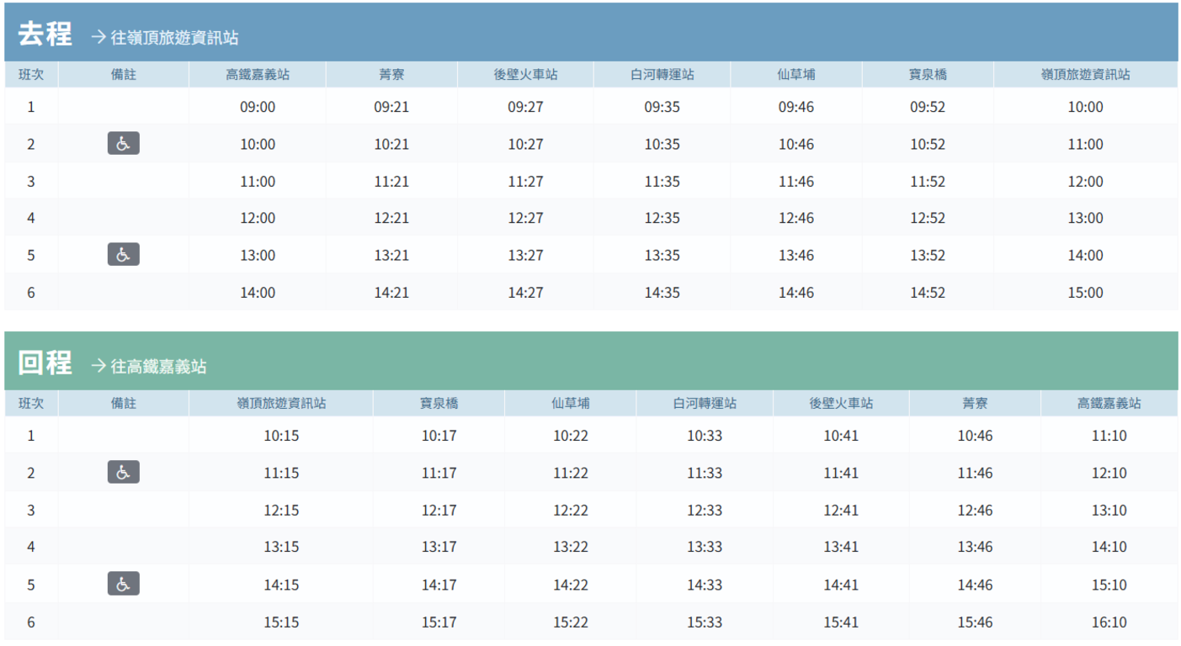Select the 回程 section title
Image resolution: width=1181 pixels, height=646 pixels.
click(x=45, y=363)
